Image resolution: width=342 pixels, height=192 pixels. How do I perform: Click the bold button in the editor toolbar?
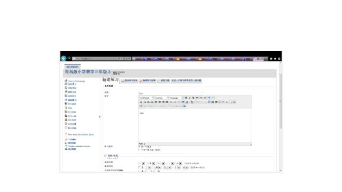click(186, 98)
